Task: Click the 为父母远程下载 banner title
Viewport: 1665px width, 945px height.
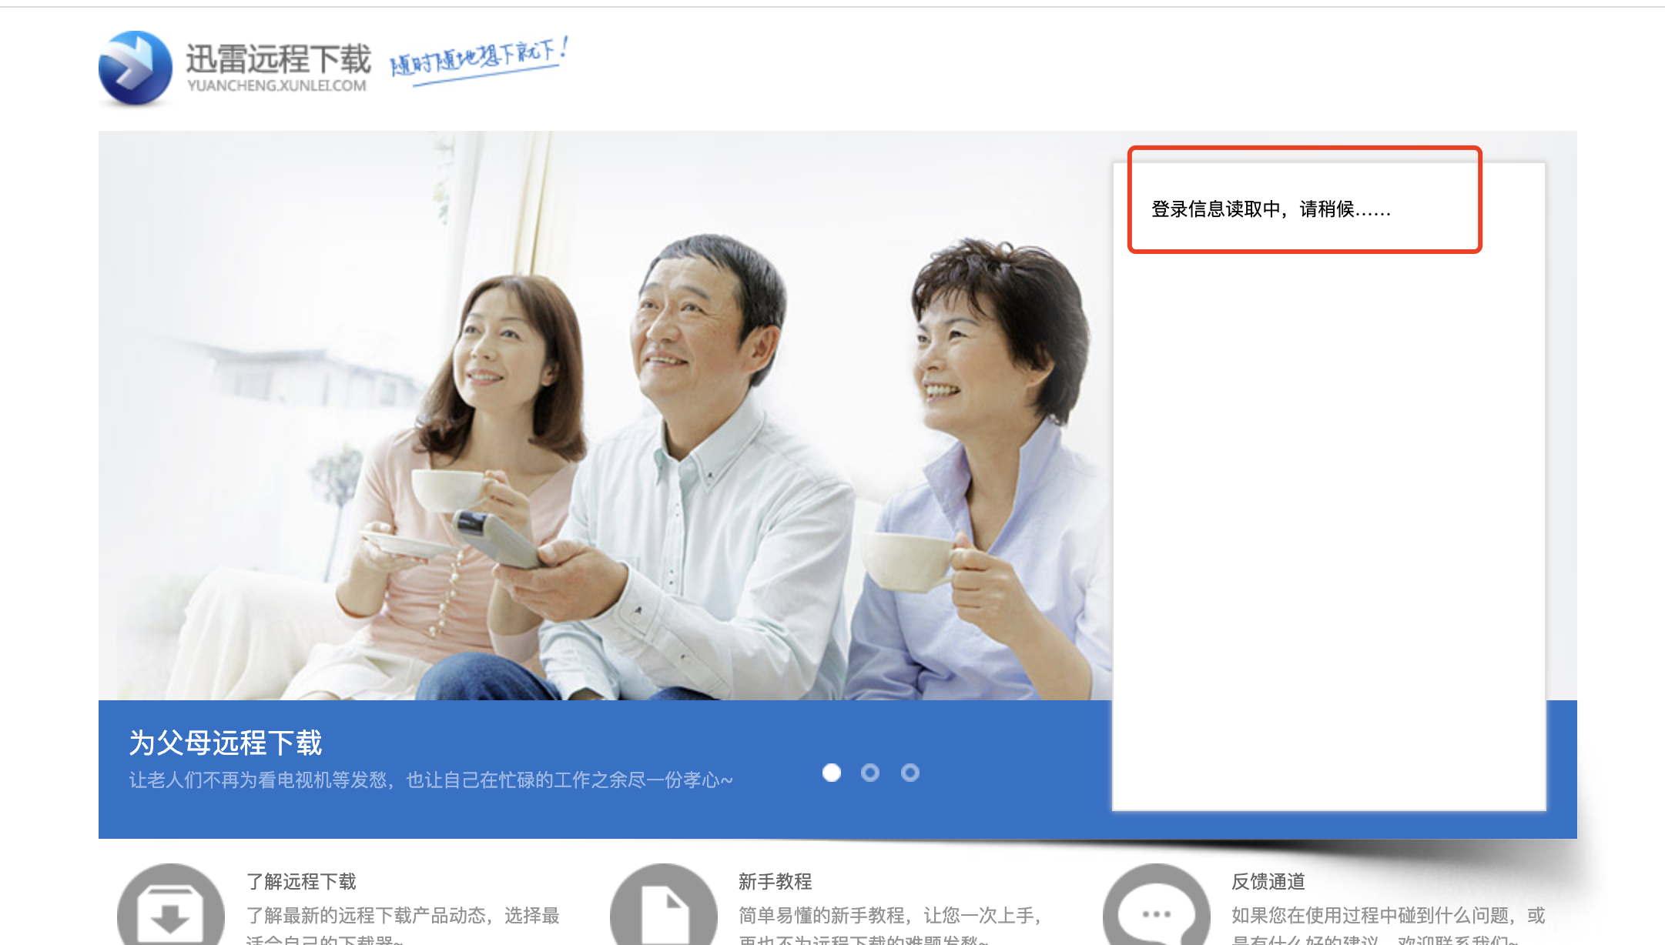Action: click(226, 743)
